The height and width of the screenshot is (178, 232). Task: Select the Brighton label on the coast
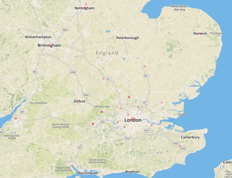pos(133,172)
